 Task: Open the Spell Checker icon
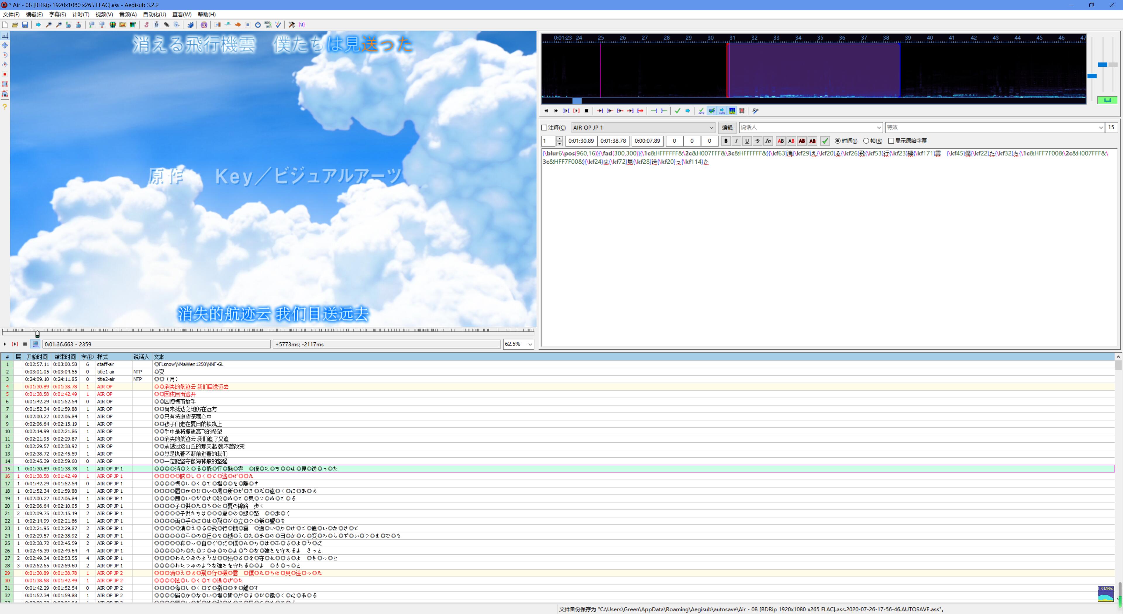pyautogui.click(x=278, y=25)
